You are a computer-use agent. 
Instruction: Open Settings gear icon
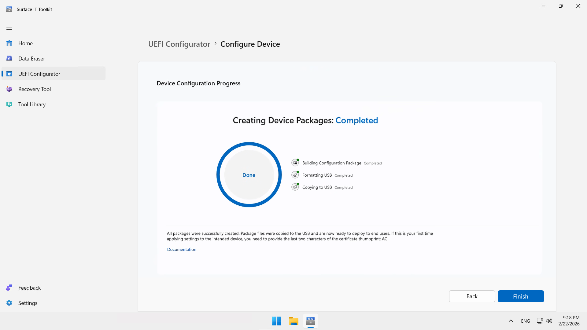pyautogui.click(x=9, y=303)
